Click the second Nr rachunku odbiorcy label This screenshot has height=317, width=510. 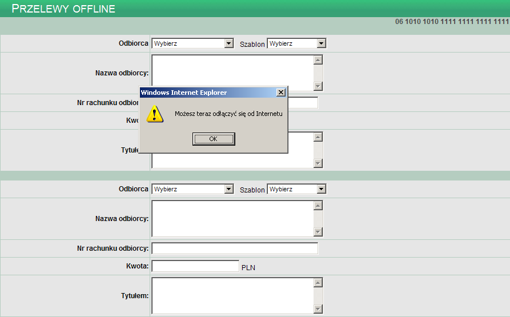113,248
